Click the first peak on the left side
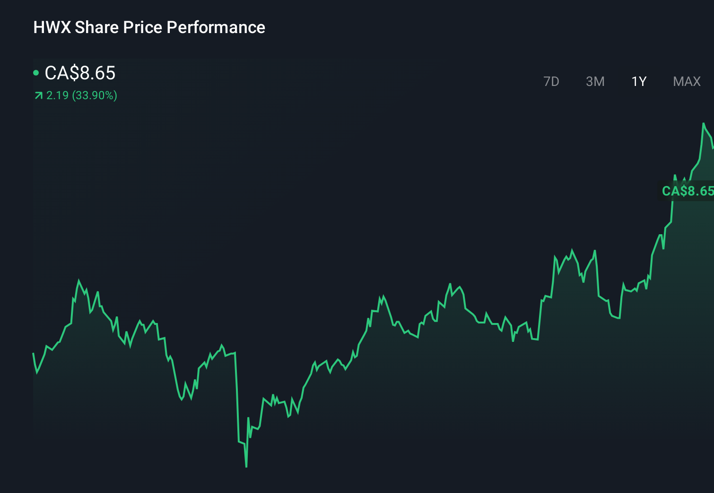 79,280
